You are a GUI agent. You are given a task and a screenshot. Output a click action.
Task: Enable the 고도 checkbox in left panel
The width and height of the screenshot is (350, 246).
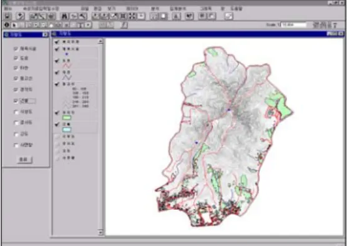tap(16, 134)
